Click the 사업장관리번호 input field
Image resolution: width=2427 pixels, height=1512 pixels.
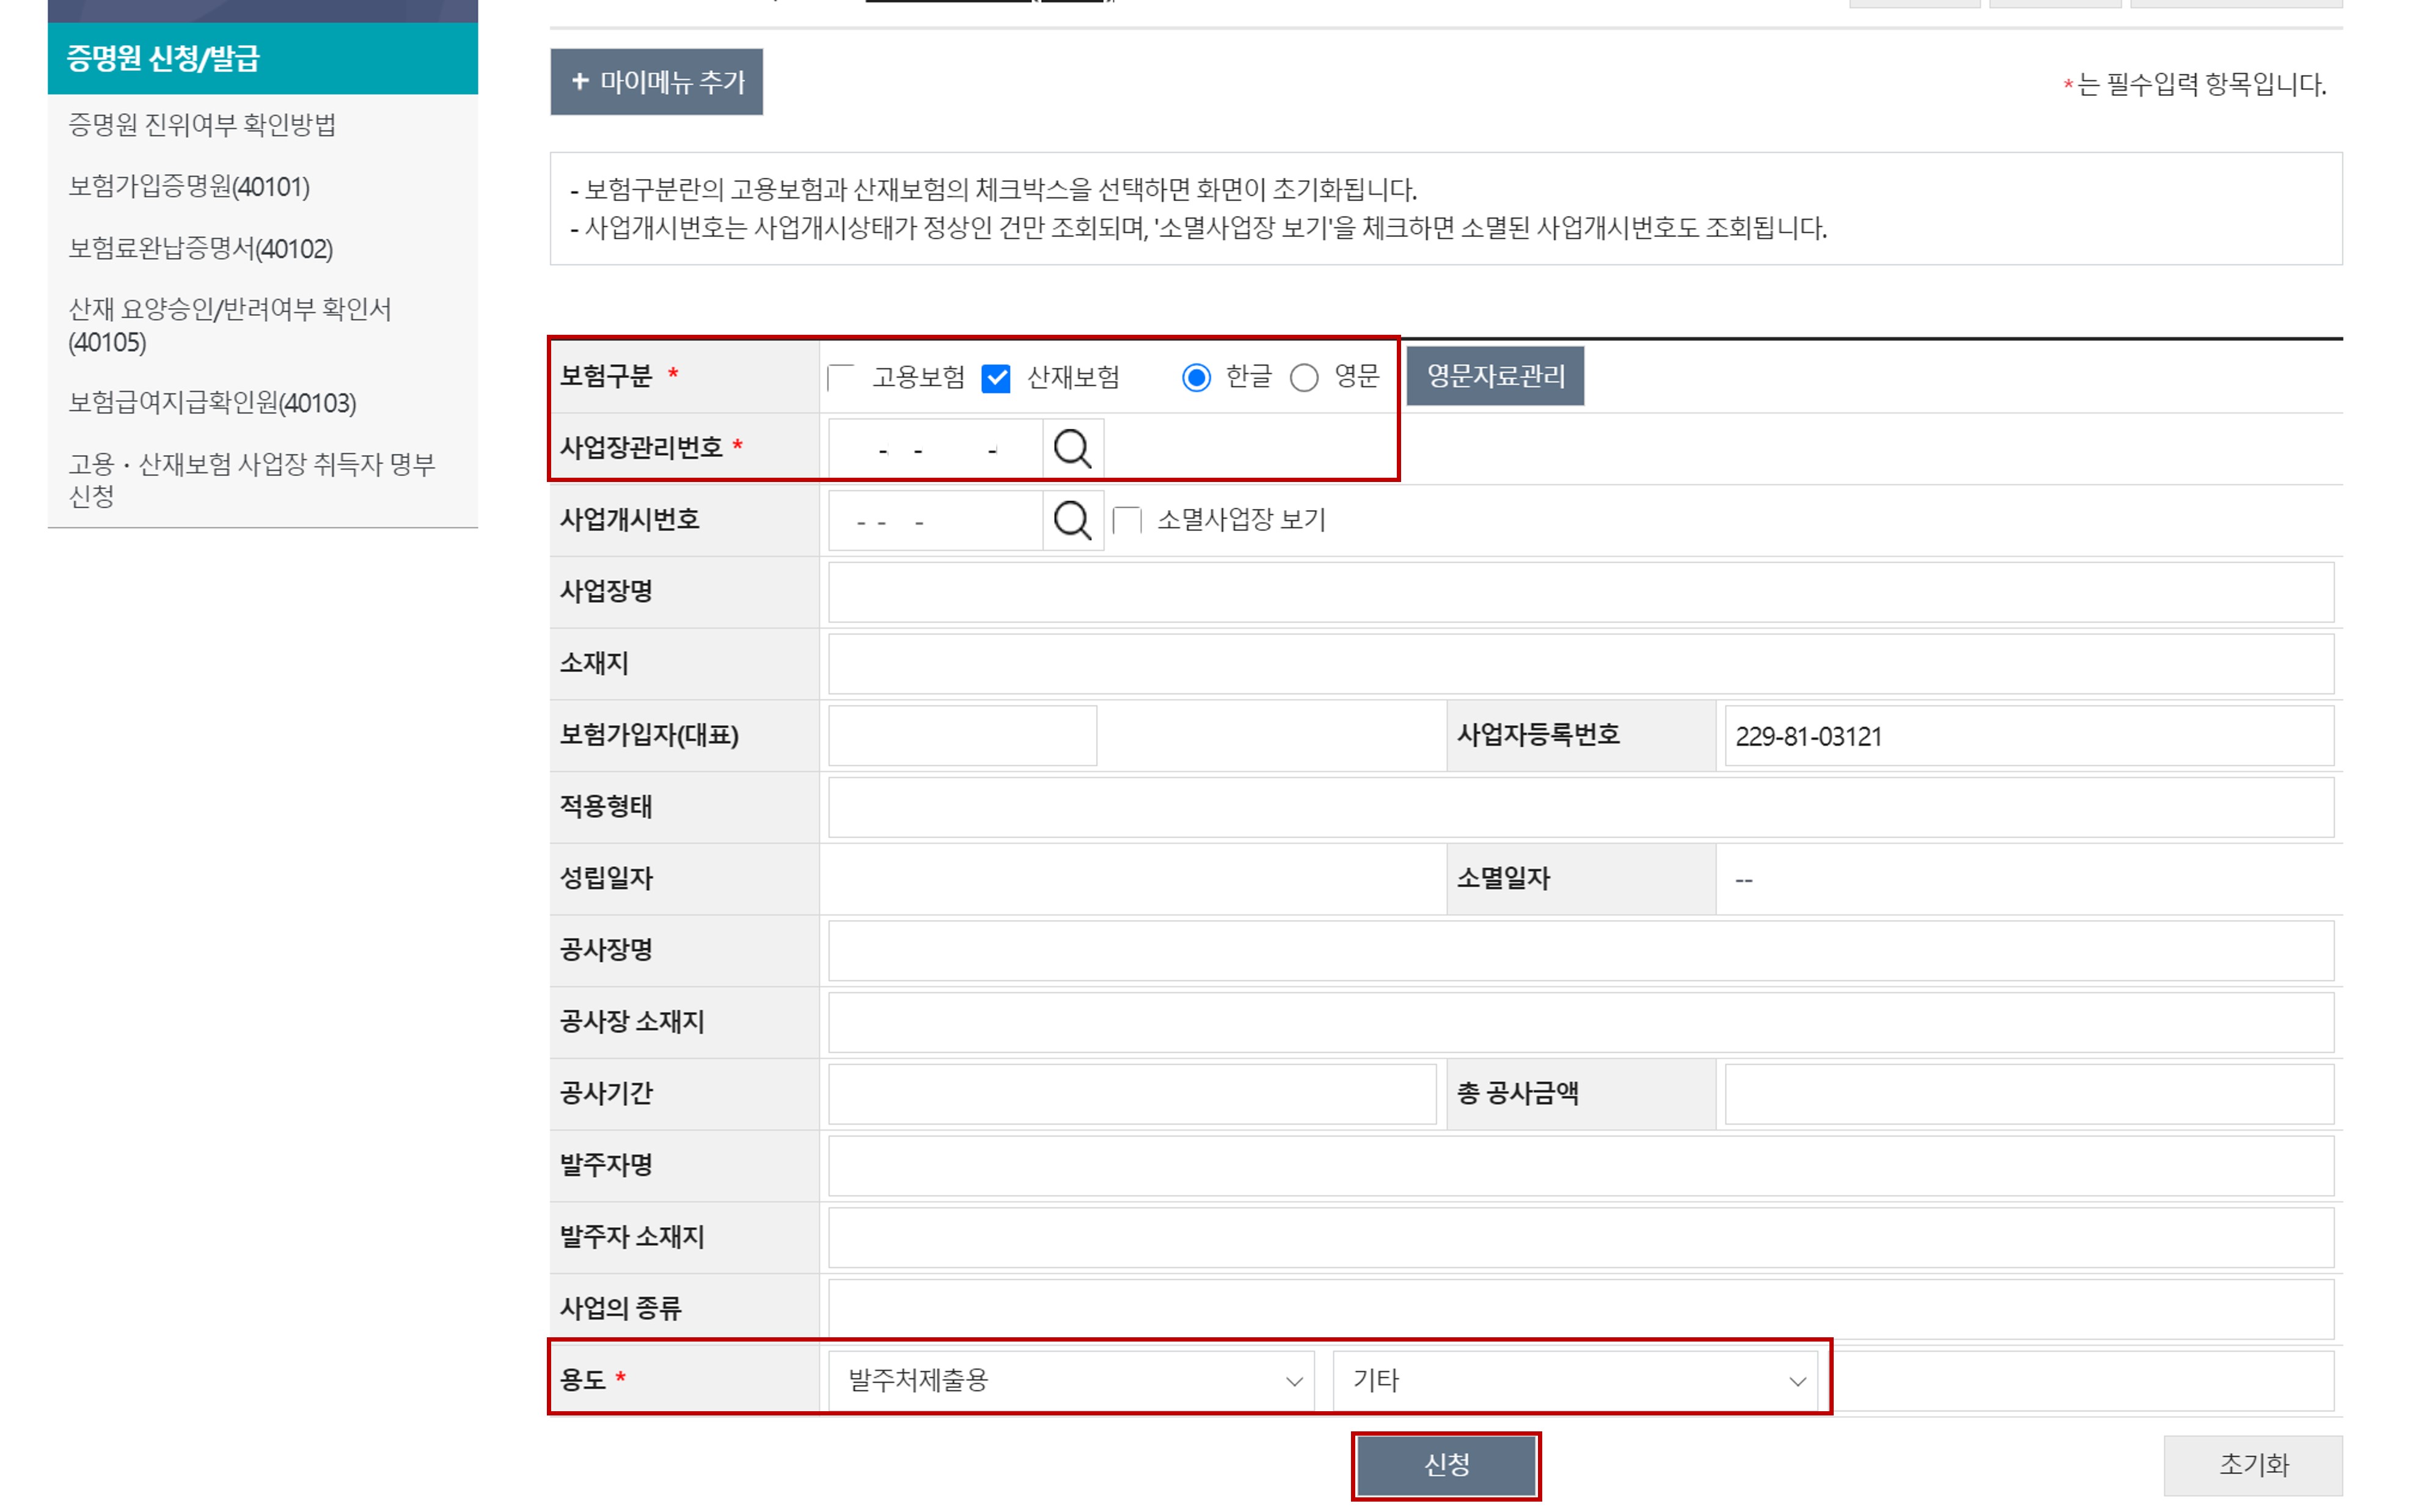pos(934,448)
